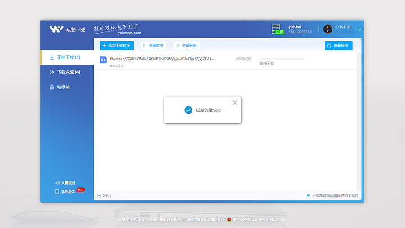The image size is (405, 228).
Task: Open the 粤ICP备 record link
Action: (206, 220)
